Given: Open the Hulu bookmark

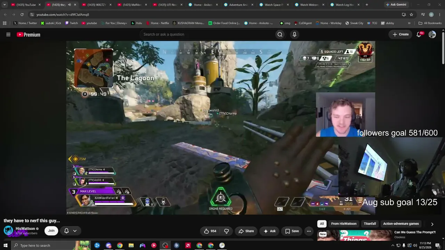Looking at the screenshot, I should click(136, 23).
